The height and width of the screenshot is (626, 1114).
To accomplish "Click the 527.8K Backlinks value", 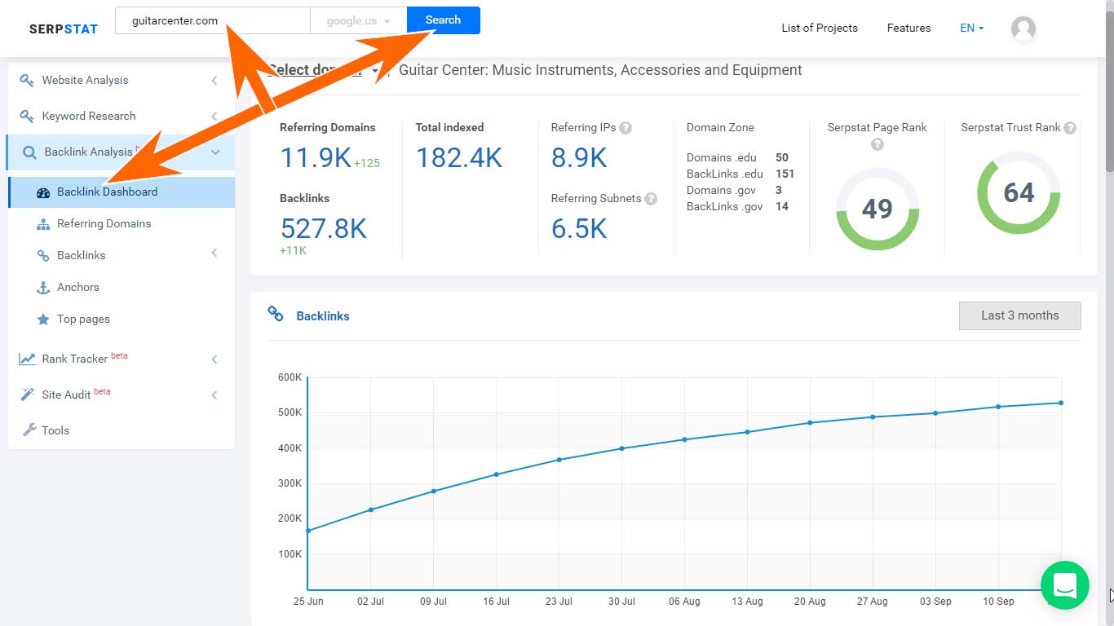I will tap(324, 228).
